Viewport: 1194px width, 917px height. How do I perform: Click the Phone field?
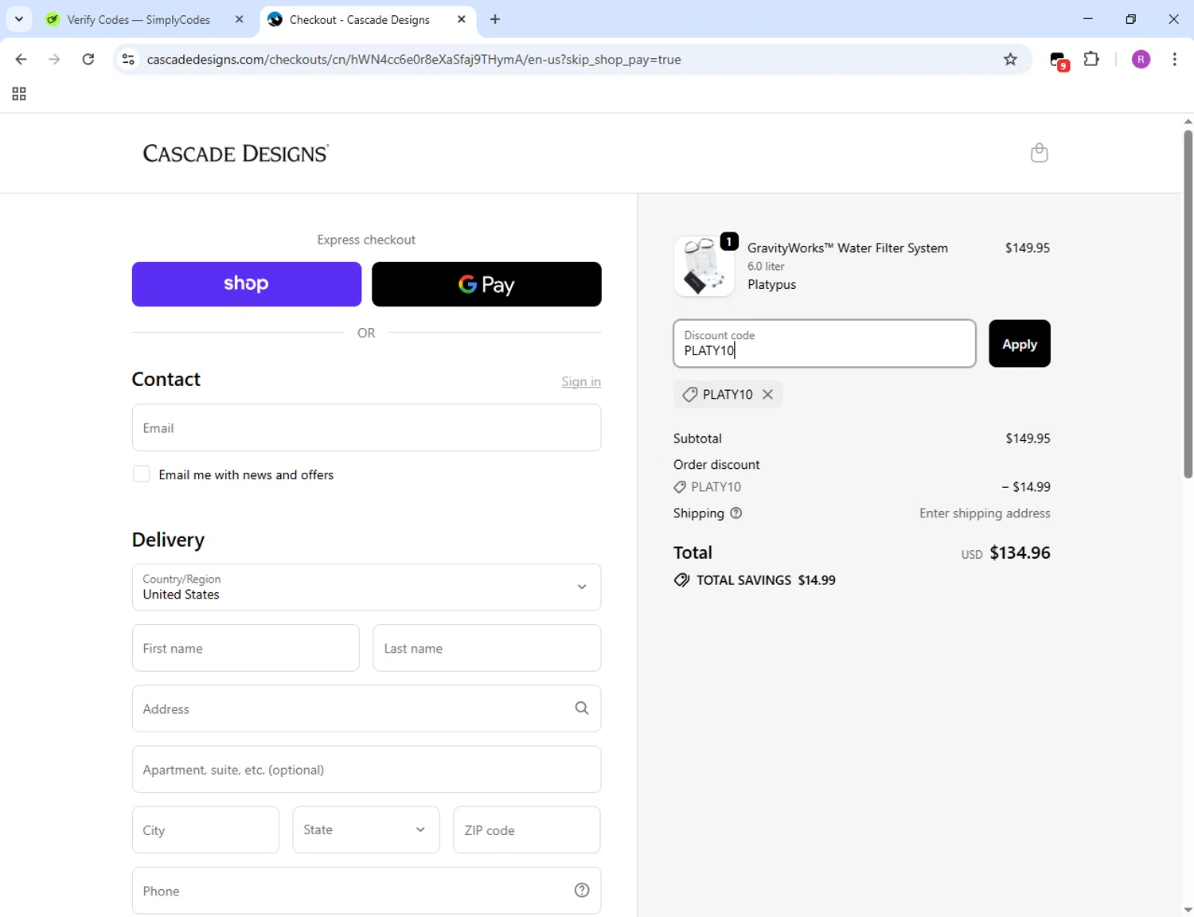[x=366, y=891]
